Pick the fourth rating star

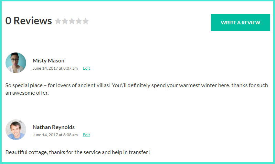pyautogui.click(x=78, y=21)
